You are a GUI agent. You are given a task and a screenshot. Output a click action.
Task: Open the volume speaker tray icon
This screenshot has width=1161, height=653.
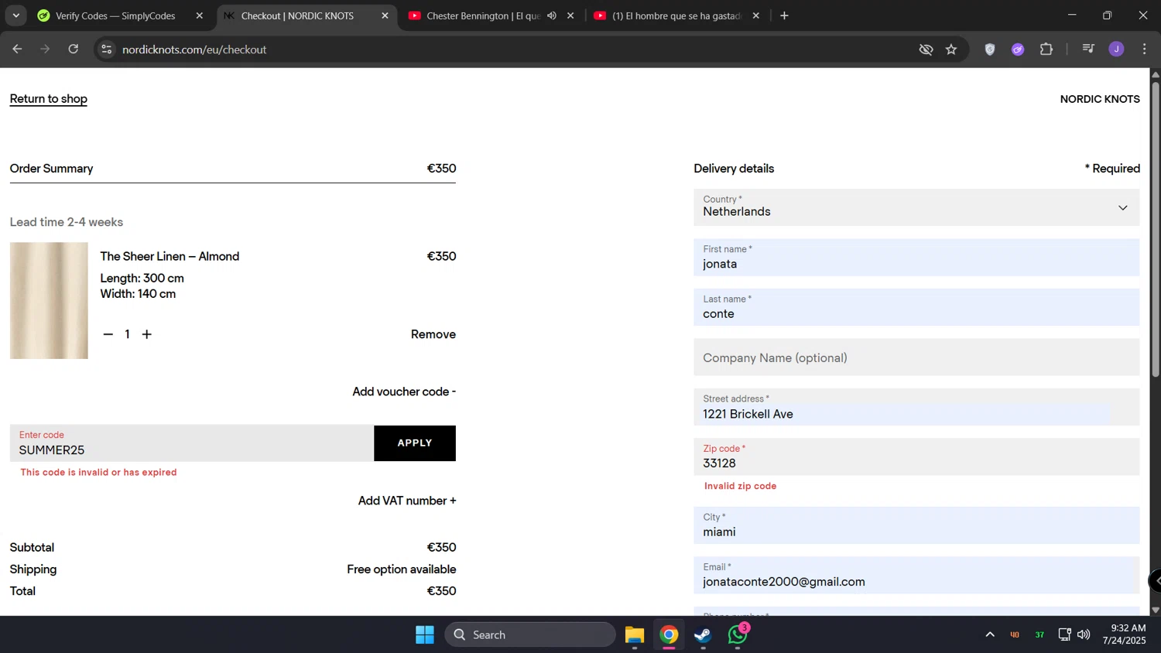coord(1084,635)
